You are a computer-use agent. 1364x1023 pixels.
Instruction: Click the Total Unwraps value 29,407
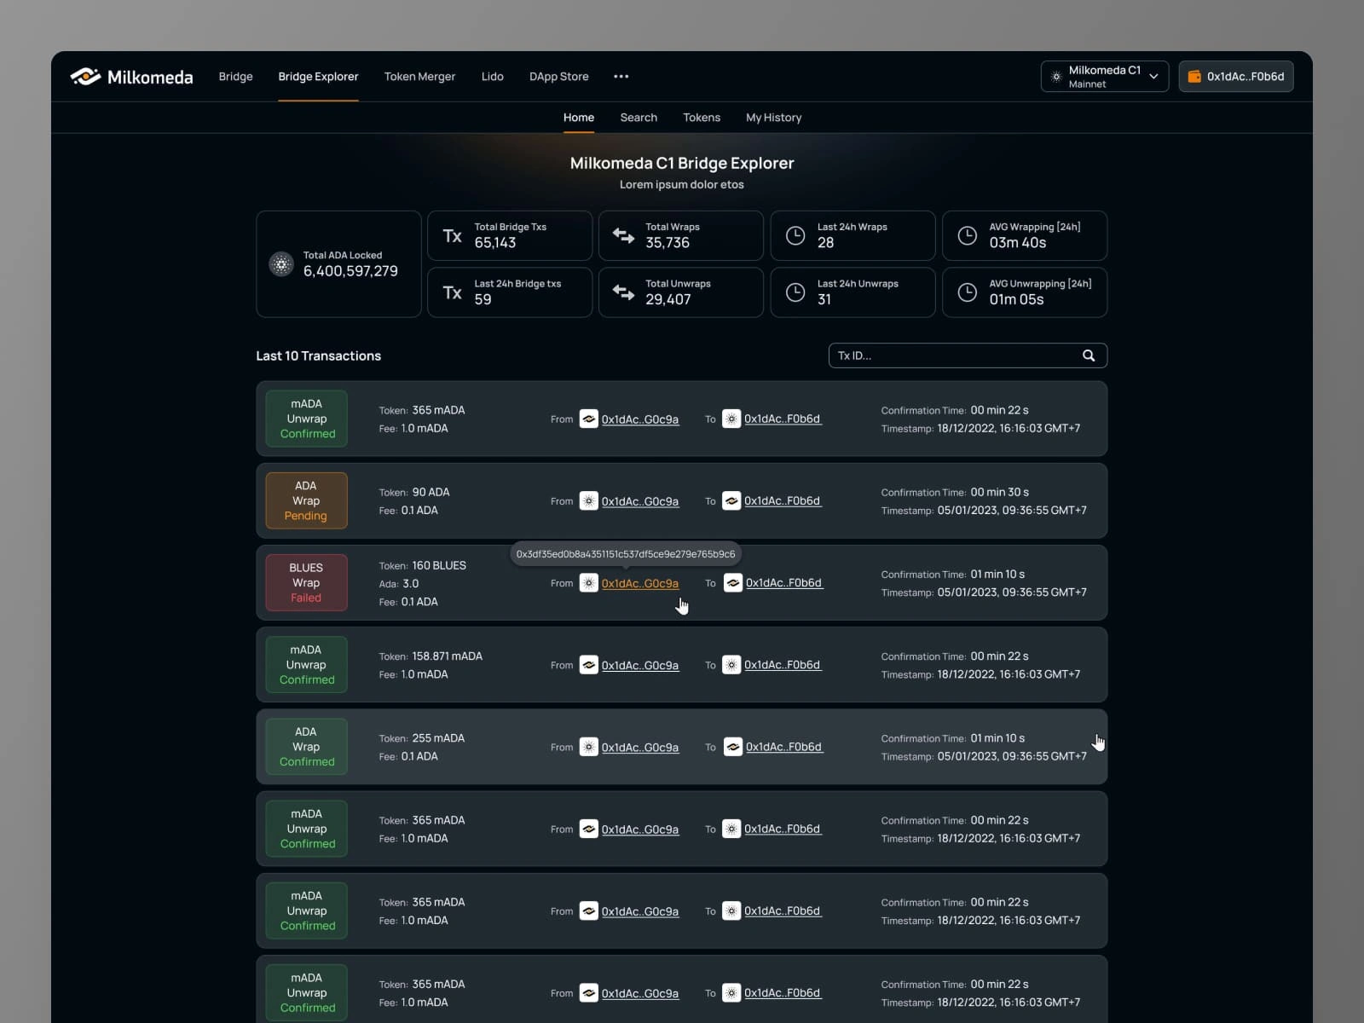(668, 299)
